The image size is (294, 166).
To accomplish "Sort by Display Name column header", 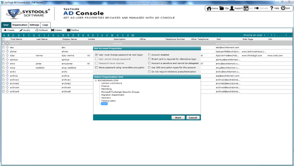I will pos(69,39).
